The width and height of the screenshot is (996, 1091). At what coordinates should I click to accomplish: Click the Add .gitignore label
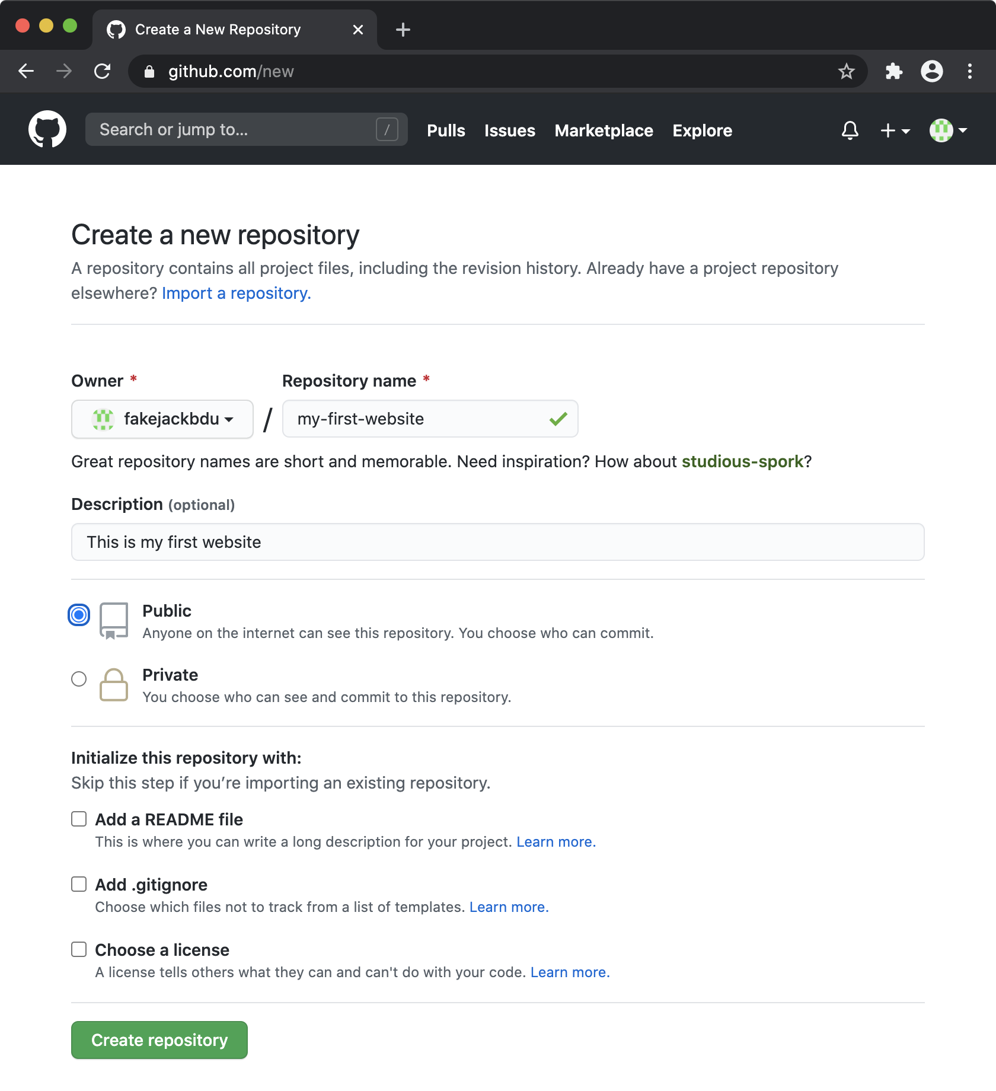coord(151,885)
